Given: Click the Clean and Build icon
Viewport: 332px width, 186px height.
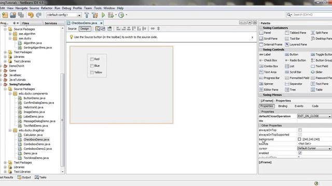Looking at the screenshot, I should point(94,15).
